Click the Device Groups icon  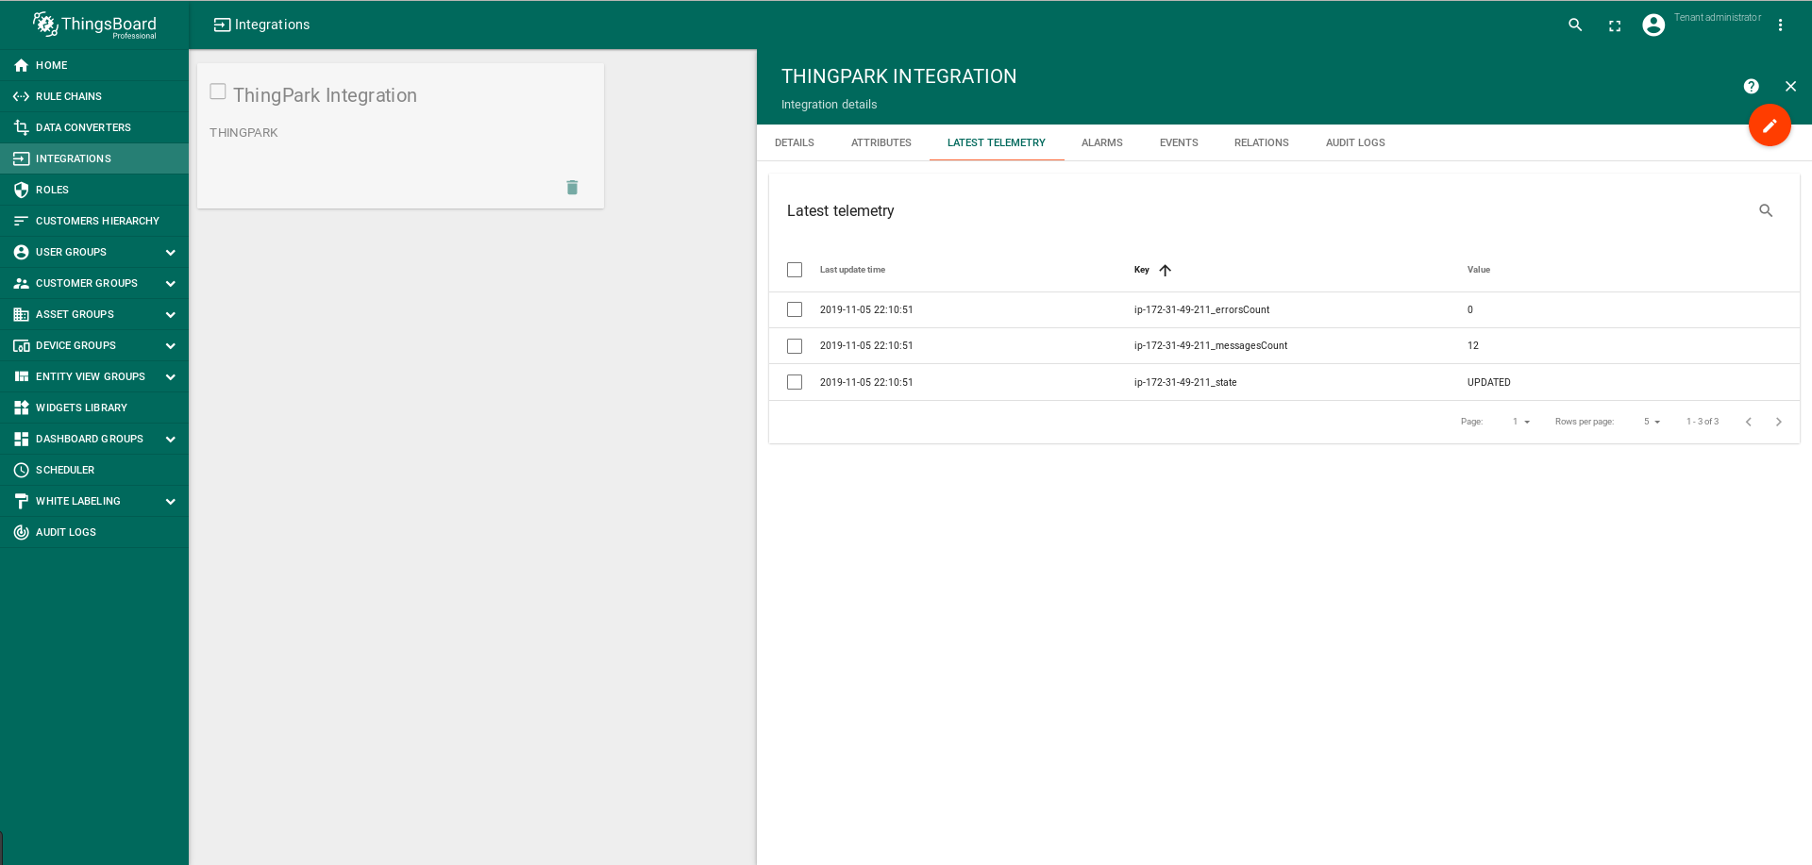pos(21,345)
